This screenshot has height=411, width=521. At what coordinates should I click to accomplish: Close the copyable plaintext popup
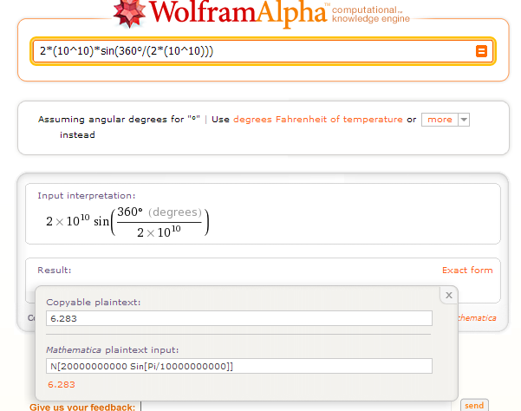[449, 295]
